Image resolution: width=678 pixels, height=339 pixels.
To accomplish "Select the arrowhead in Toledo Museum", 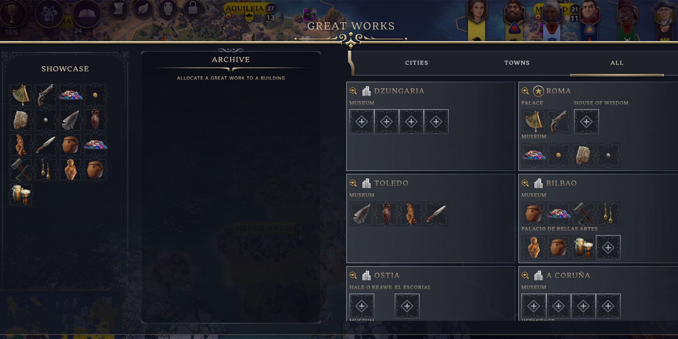I will (362, 214).
